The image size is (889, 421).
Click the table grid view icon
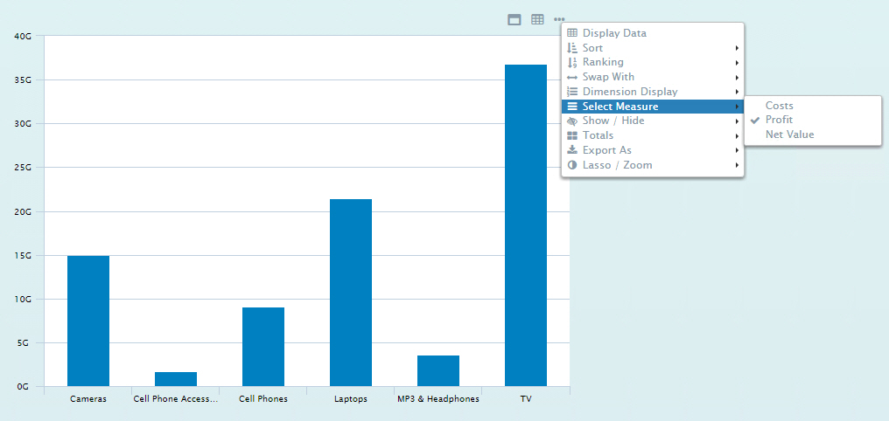click(537, 19)
